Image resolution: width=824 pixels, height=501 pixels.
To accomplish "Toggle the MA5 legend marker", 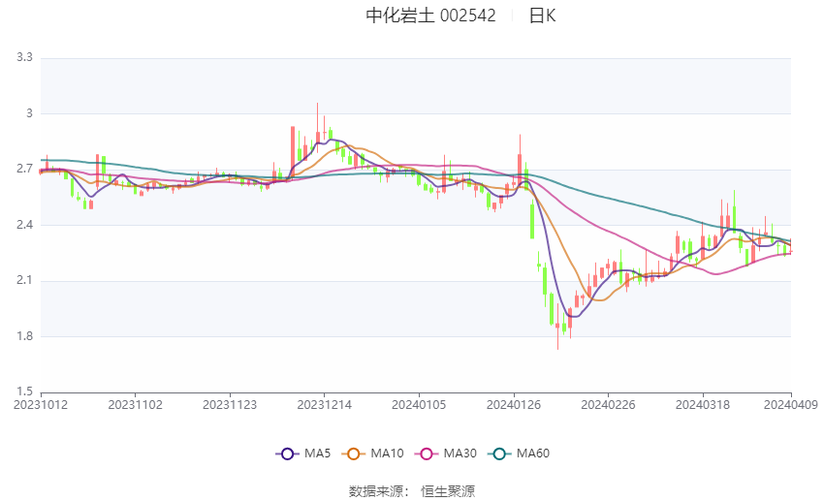I will tap(288, 454).
